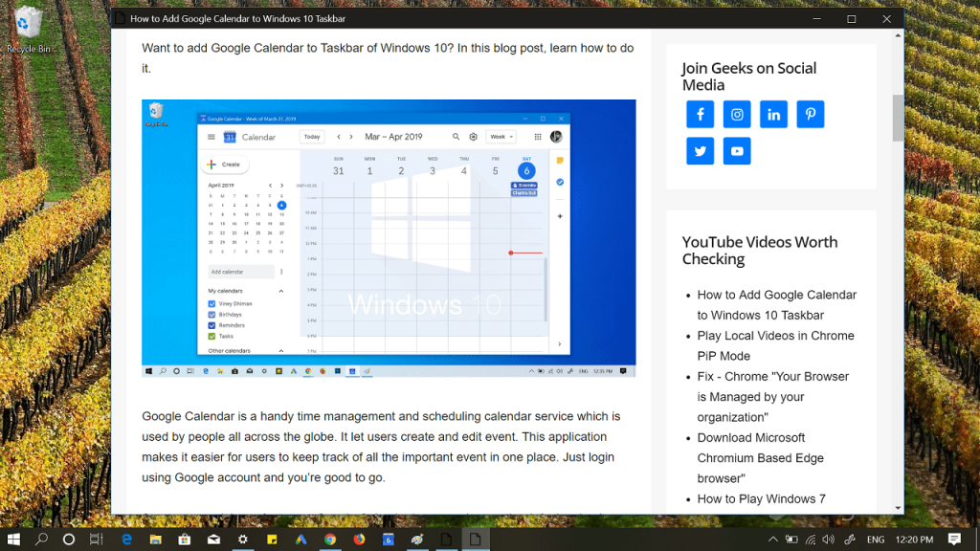Click the ENG input language indicator

point(876,540)
